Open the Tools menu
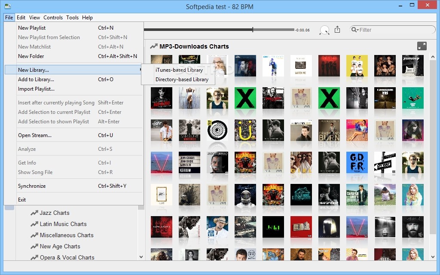440x275 pixels. 72,17
